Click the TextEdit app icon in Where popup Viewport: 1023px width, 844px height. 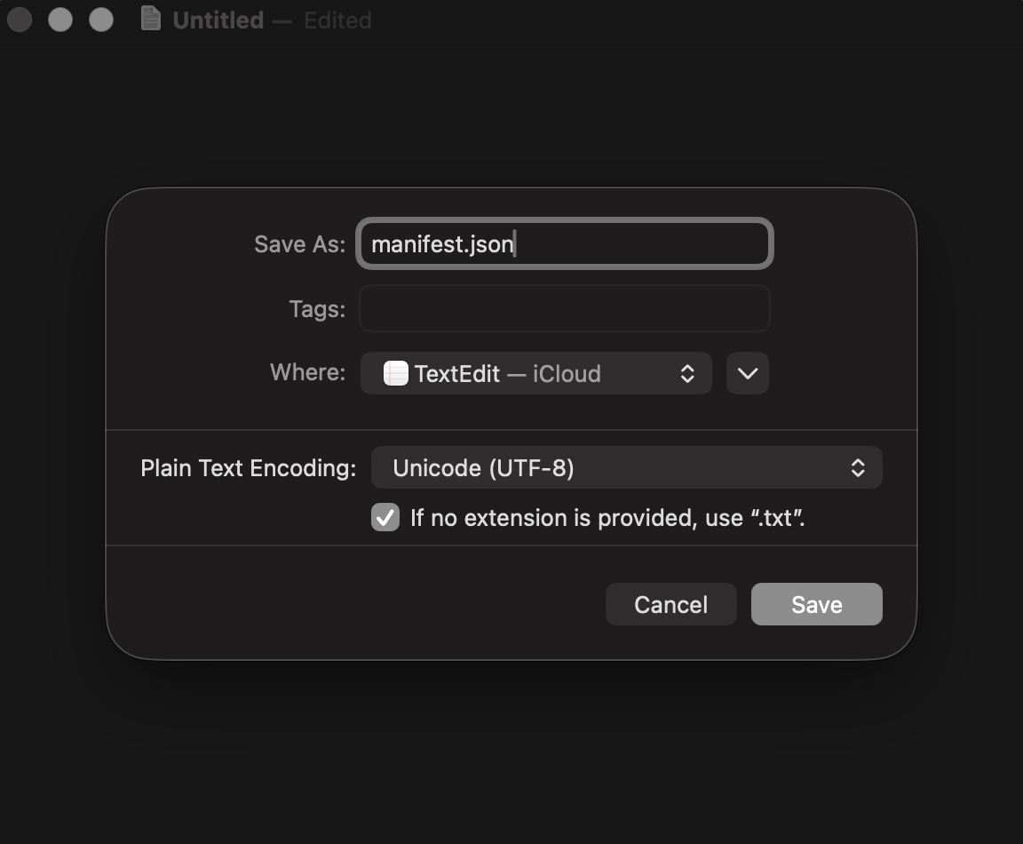pos(396,373)
